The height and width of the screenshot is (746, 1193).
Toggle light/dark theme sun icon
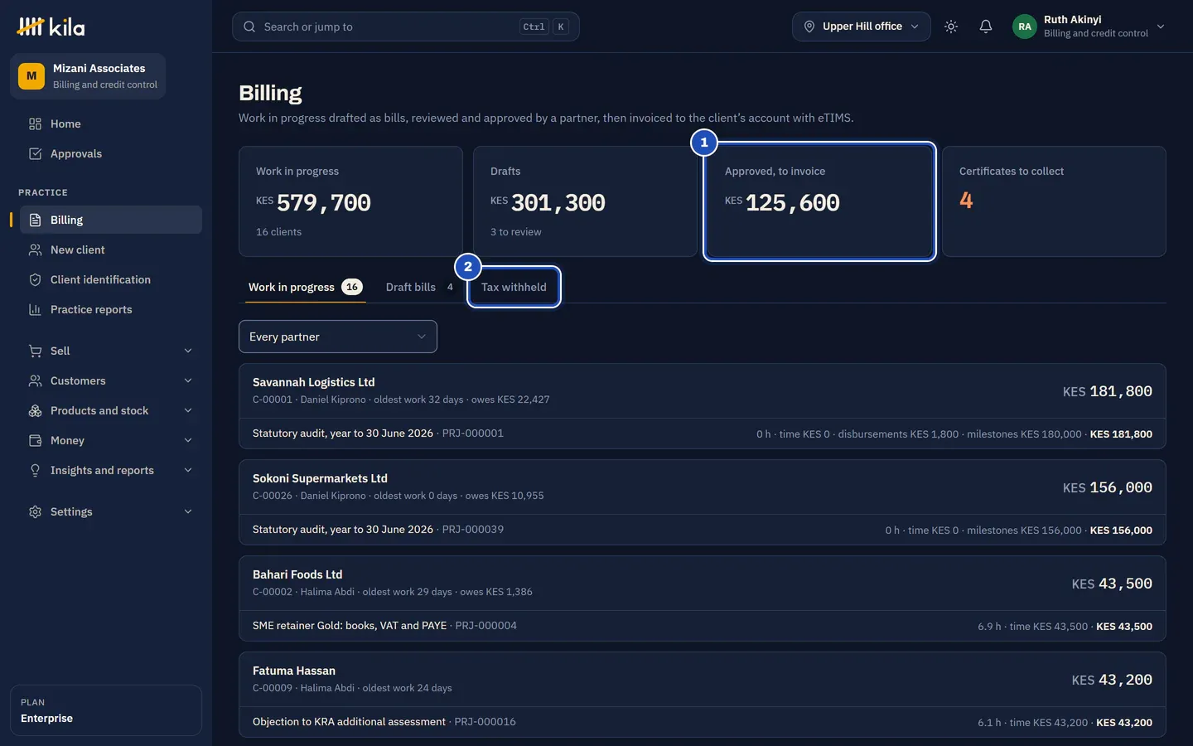[951, 27]
